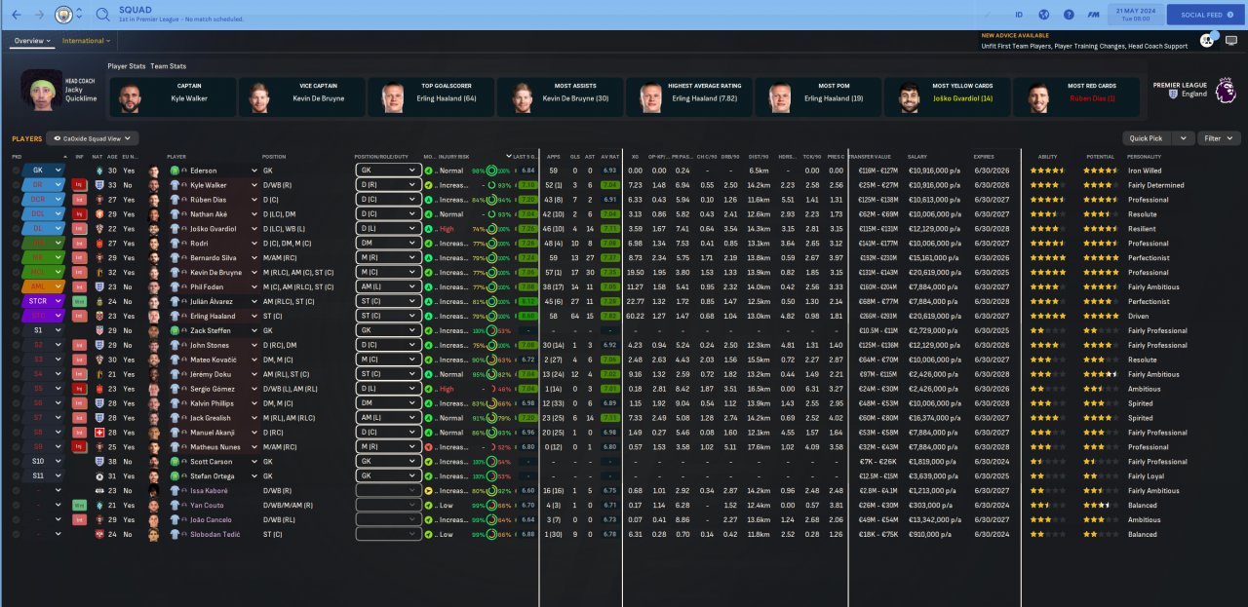Click Ederson's potential star rating

coord(1099,171)
